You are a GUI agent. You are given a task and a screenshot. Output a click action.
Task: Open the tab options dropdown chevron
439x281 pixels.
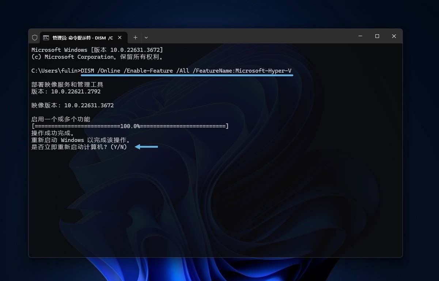point(146,37)
